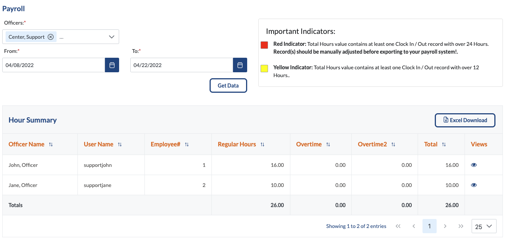View details for Jane, Officer

(x=474, y=185)
